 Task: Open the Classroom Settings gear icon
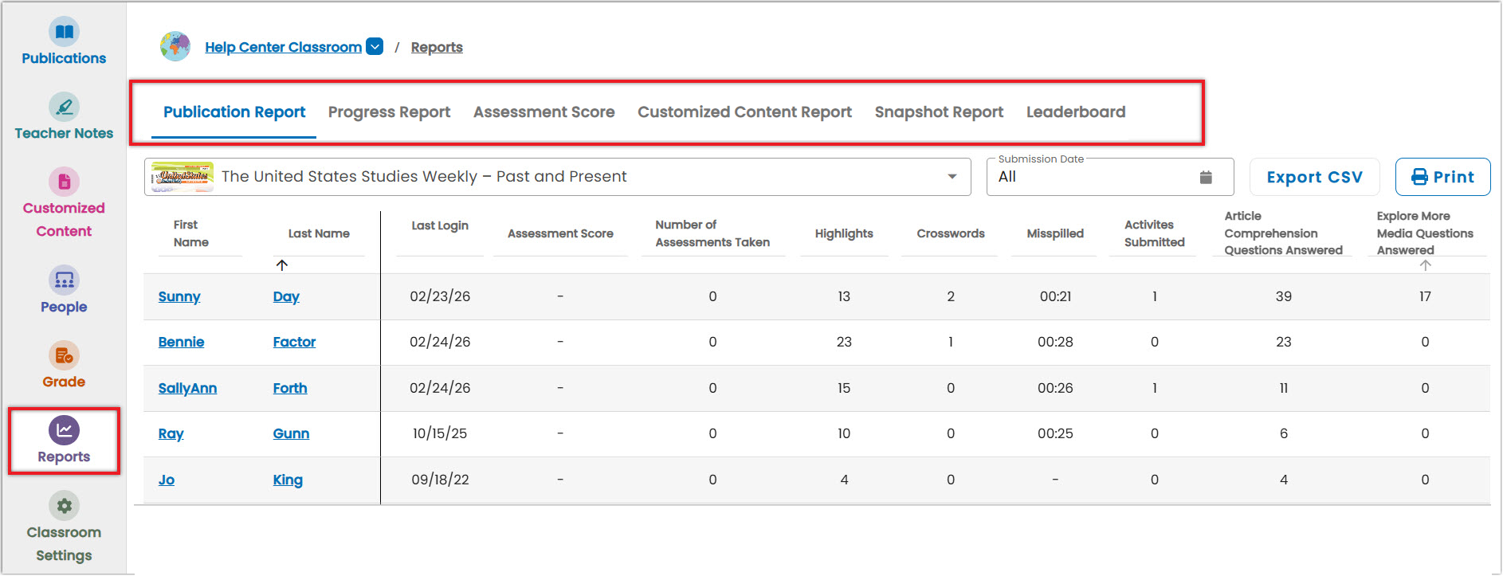click(64, 505)
